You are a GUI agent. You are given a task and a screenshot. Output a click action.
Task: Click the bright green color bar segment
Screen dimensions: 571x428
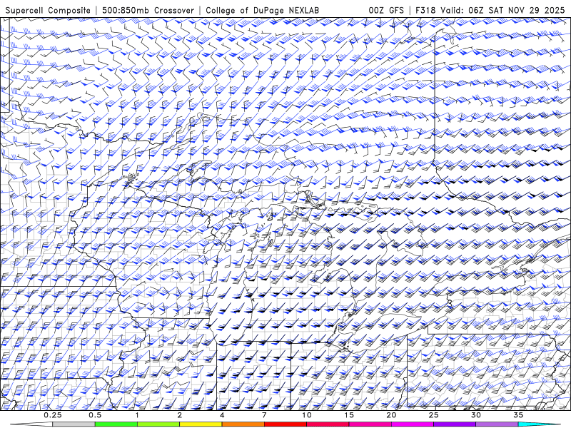click(116, 424)
